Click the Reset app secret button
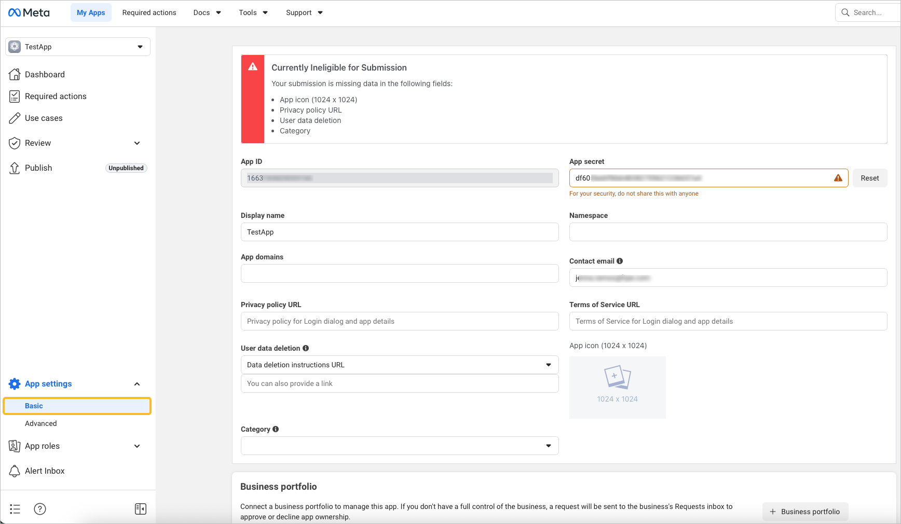Screen dimensions: 901x524 point(869,178)
